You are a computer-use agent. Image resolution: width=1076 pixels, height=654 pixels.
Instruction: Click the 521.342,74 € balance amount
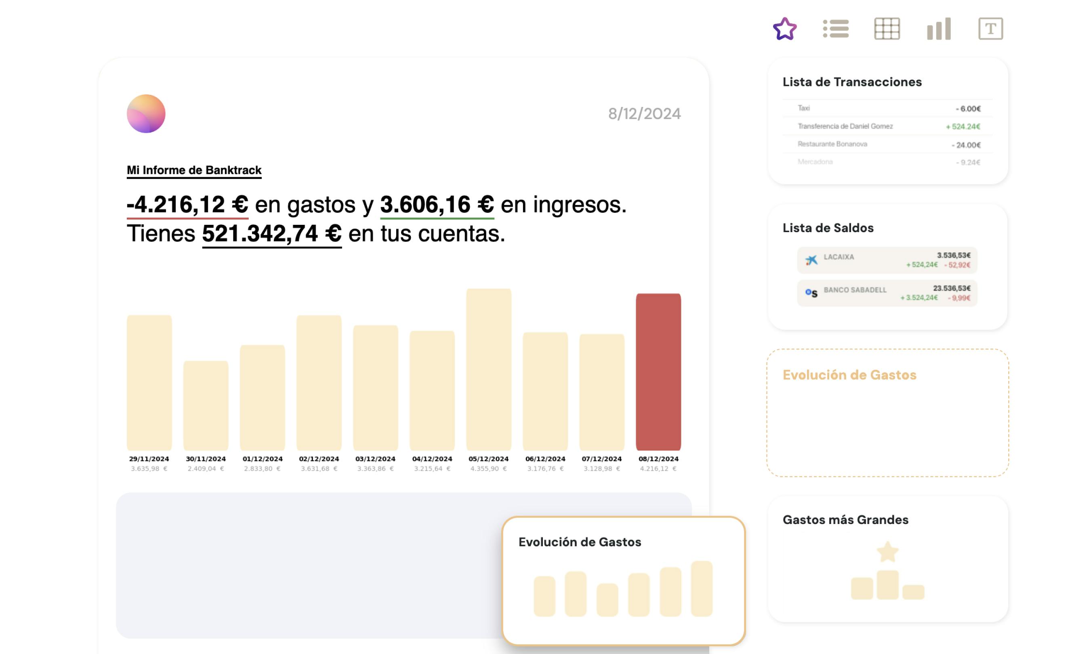[271, 234]
